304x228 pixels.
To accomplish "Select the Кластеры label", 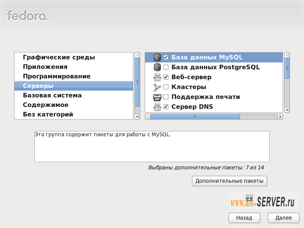I will [189, 87].
